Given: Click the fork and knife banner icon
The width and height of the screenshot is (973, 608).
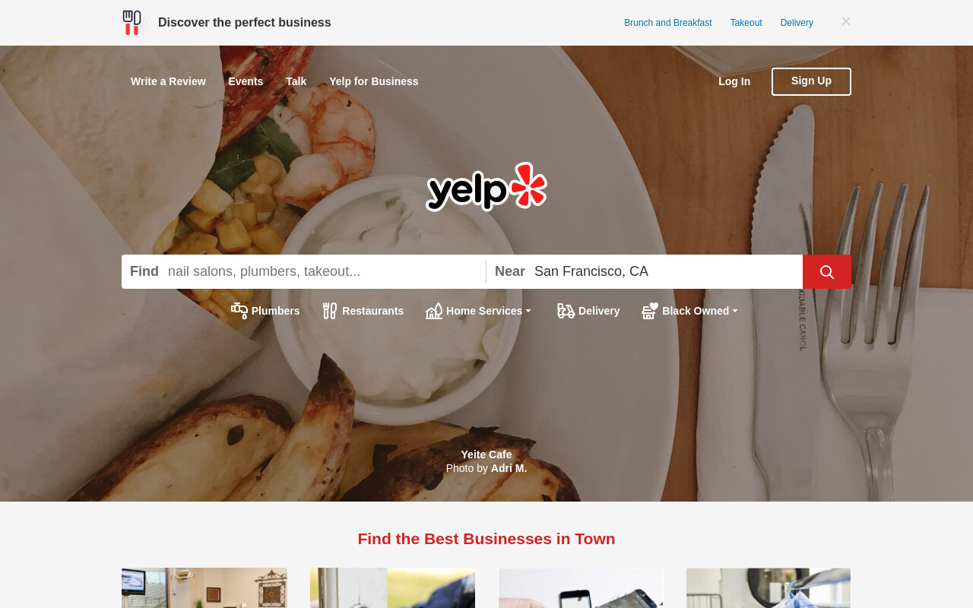Looking at the screenshot, I should tap(132, 22).
